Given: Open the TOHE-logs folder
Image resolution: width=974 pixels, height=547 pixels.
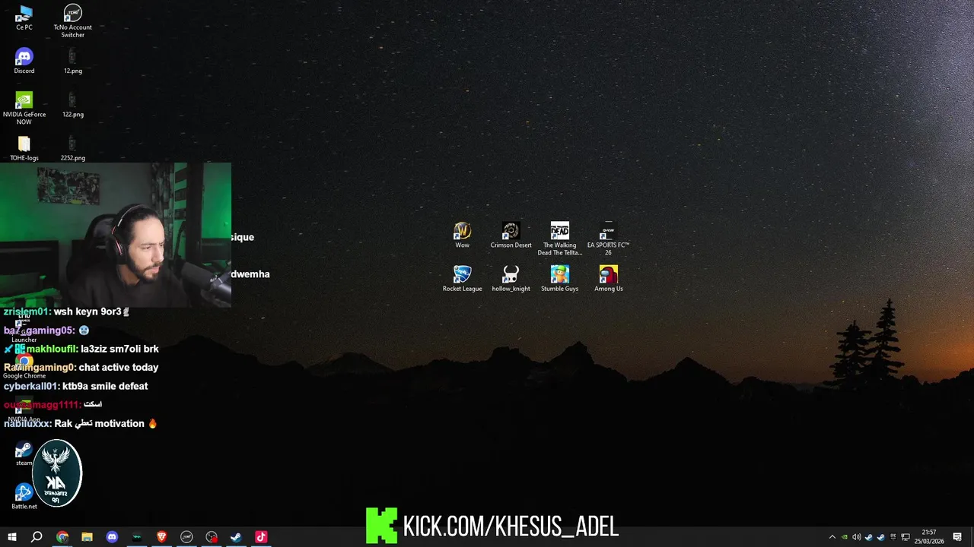Looking at the screenshot, I should pos(24,149).
